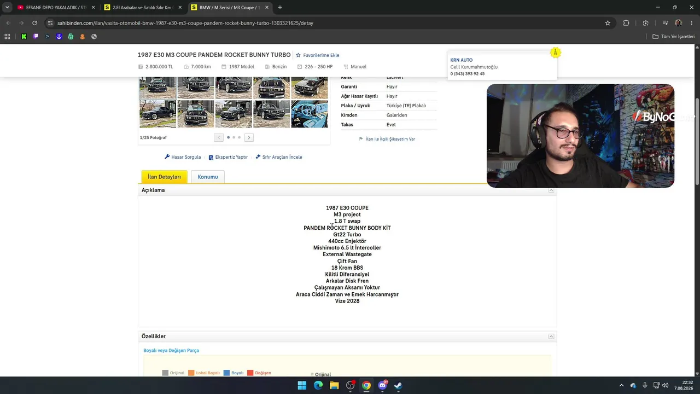Screen dimensions: 700x394
Task: Reload the current page
Action: (x=34, y=23)
